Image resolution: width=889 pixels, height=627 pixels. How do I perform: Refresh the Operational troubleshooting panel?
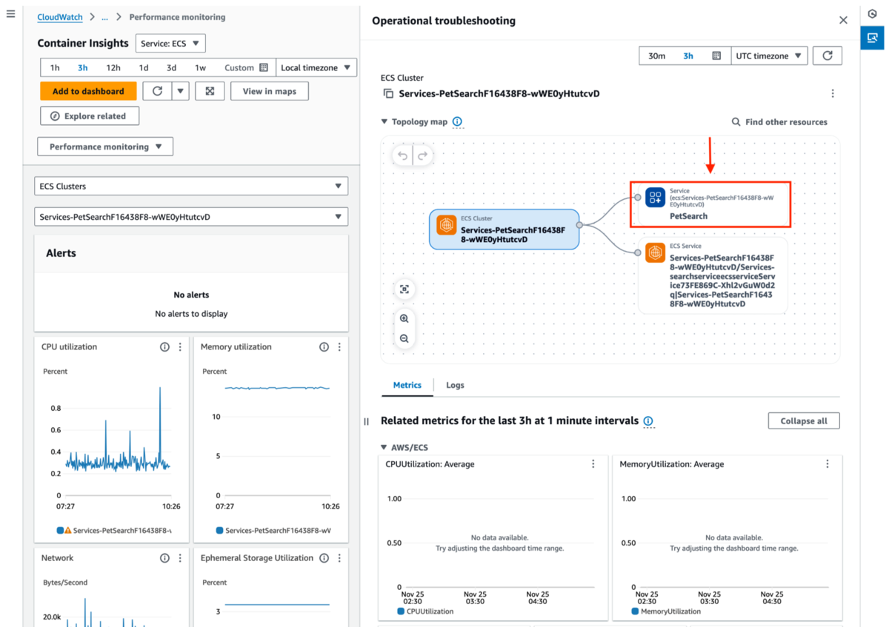point(828,56)
